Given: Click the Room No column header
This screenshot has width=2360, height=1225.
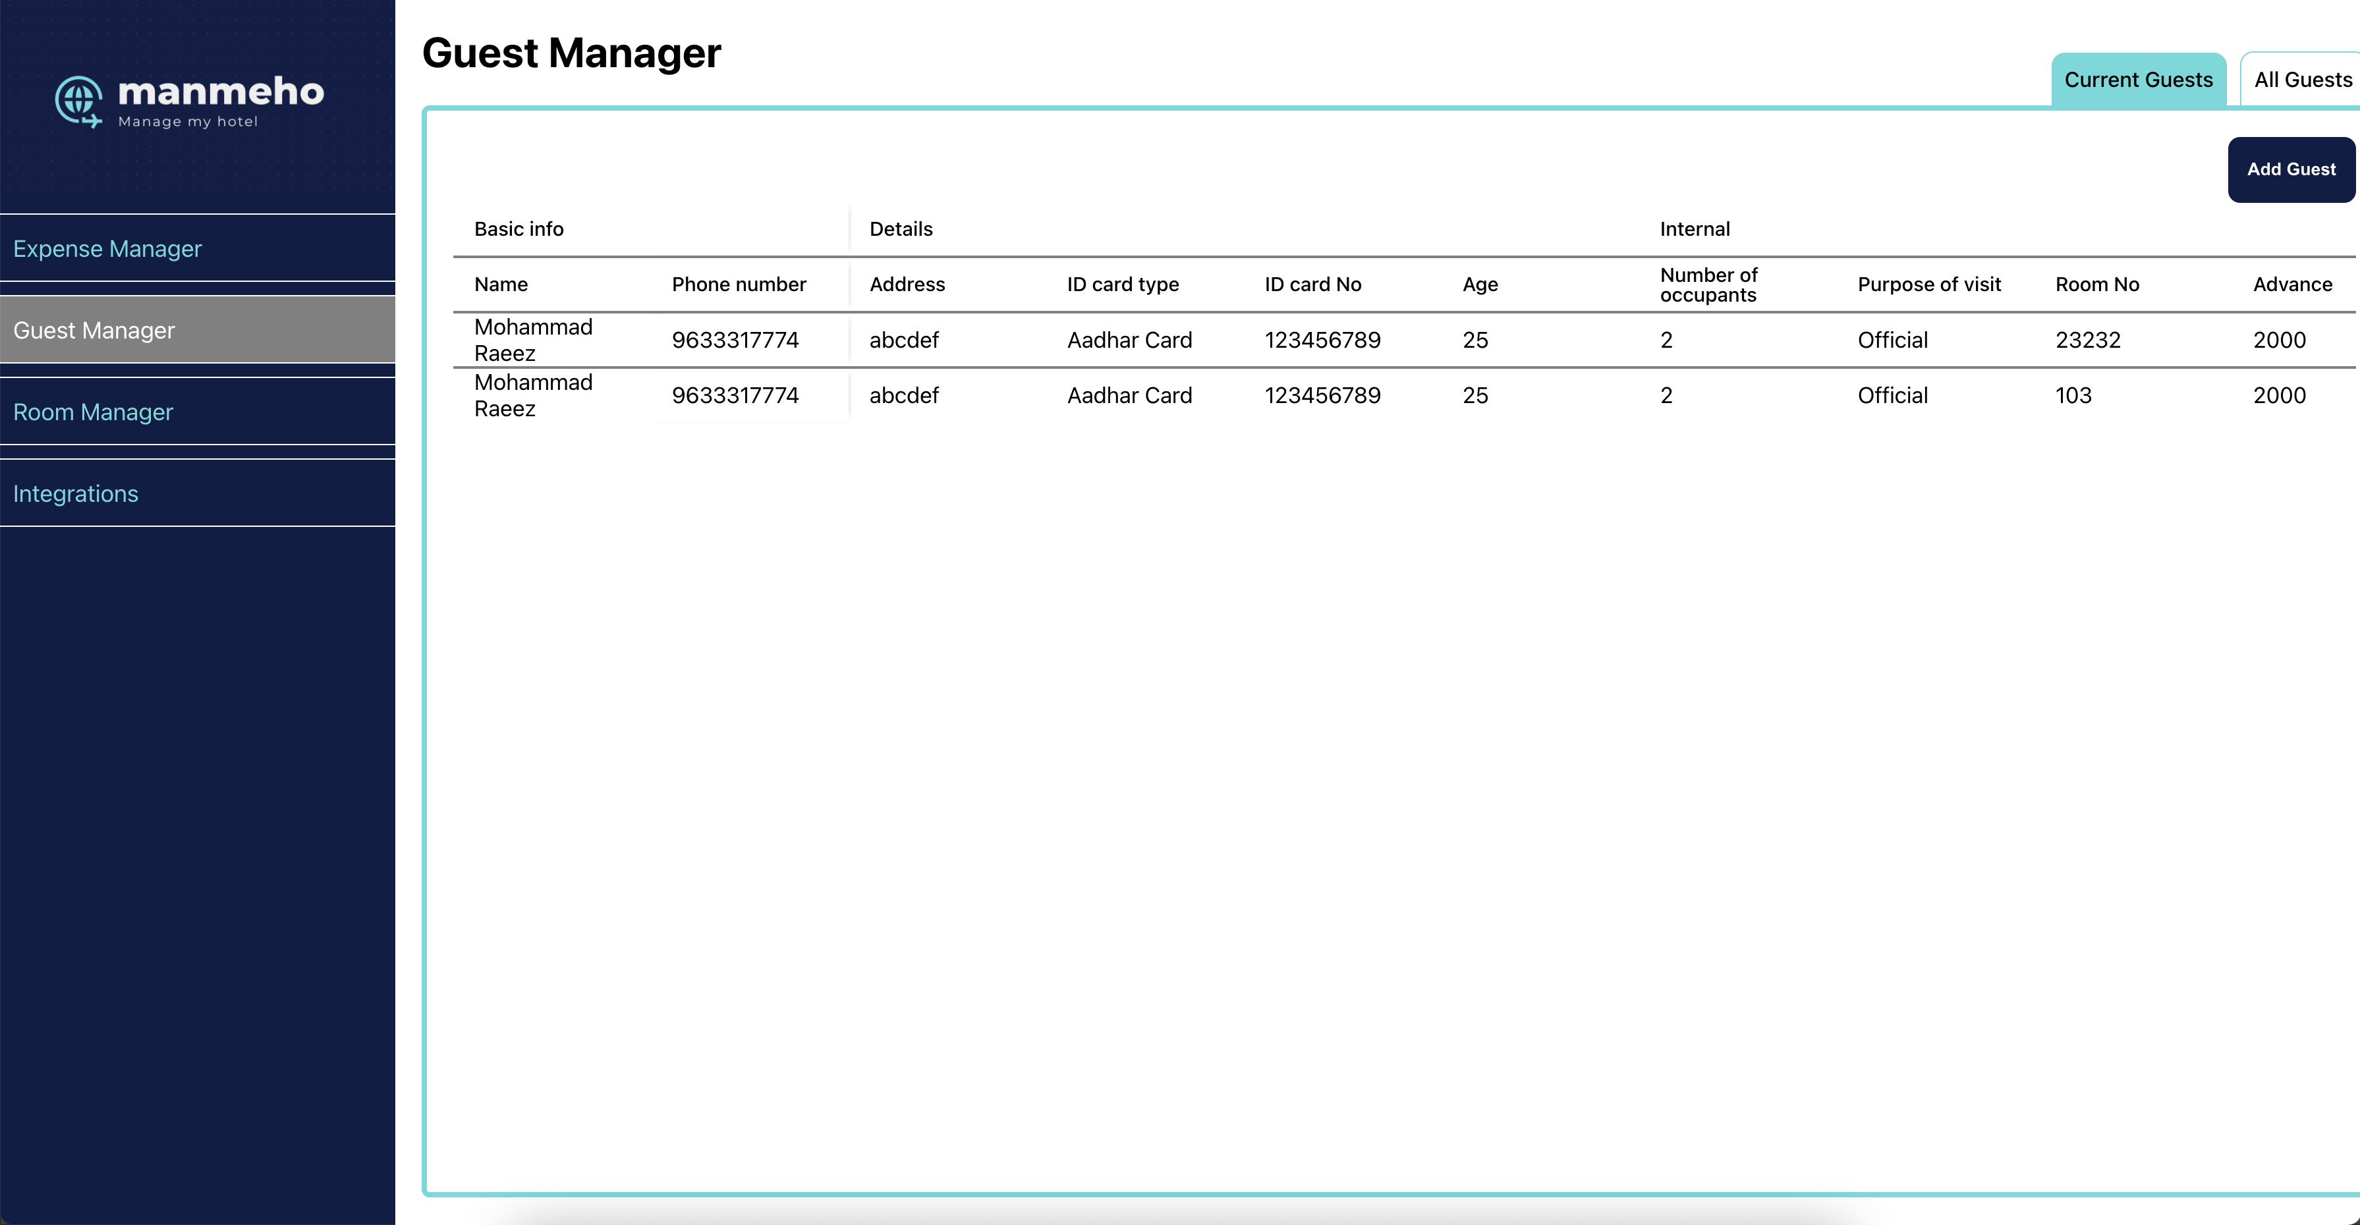Looking at the screenshot, I should click(2096, 284).
